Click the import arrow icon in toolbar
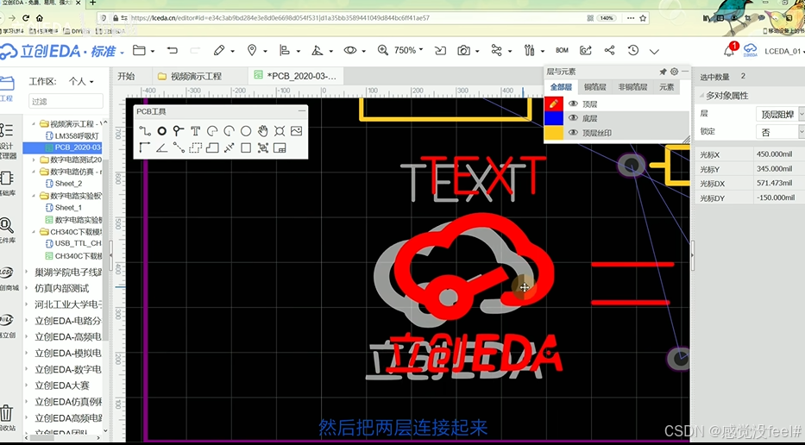Image resolution: width=805 pixels, height=445 pixels. tap(440, 50)
